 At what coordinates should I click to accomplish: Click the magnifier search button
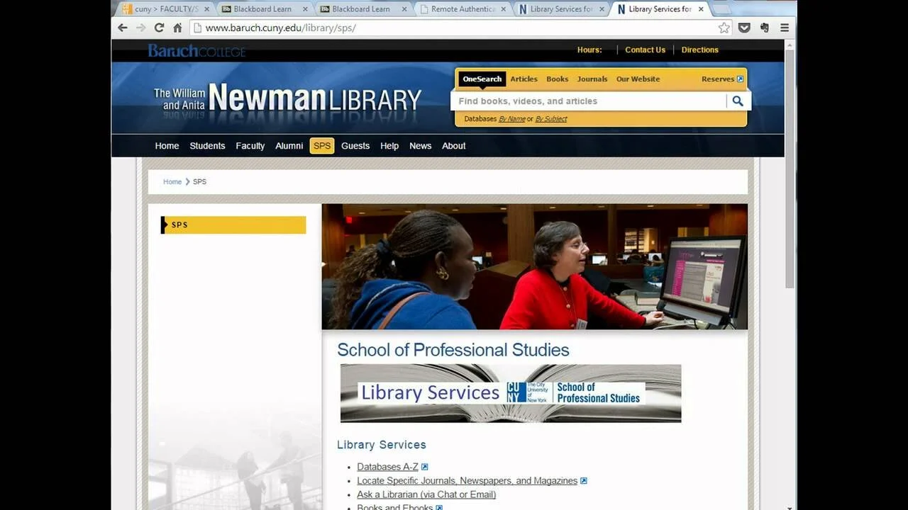[738, 101]
